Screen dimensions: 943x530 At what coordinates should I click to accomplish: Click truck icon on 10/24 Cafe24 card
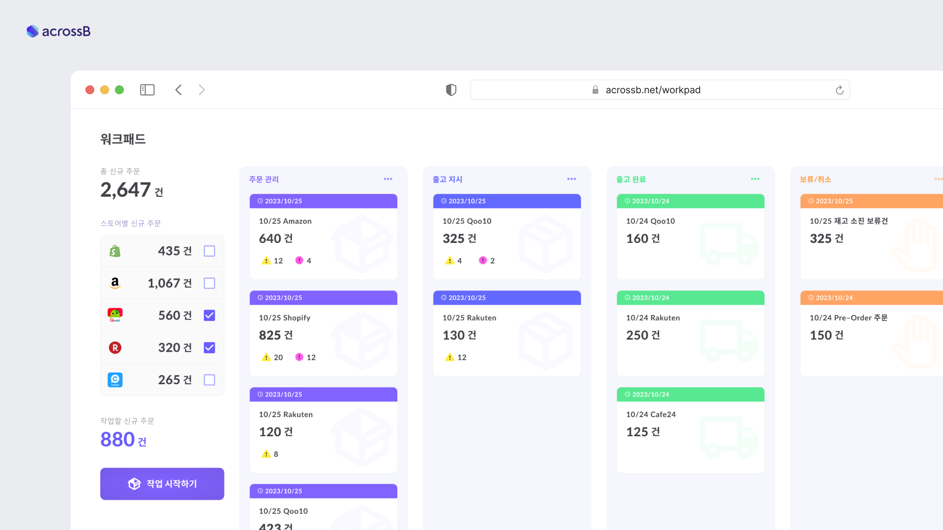(729, 437)
